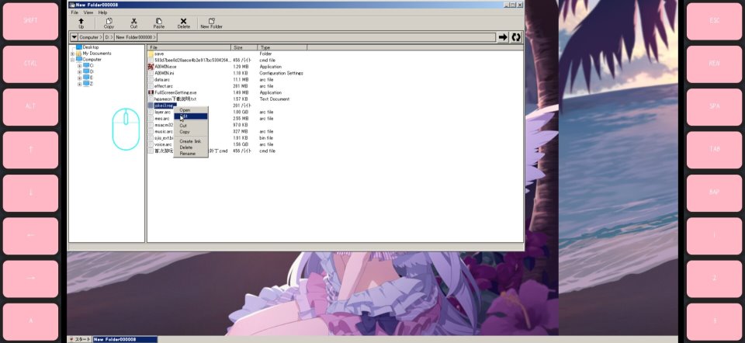Screen dimensions: 745x343
Task: Choose Create link in context menu
Action: point(191,141)
